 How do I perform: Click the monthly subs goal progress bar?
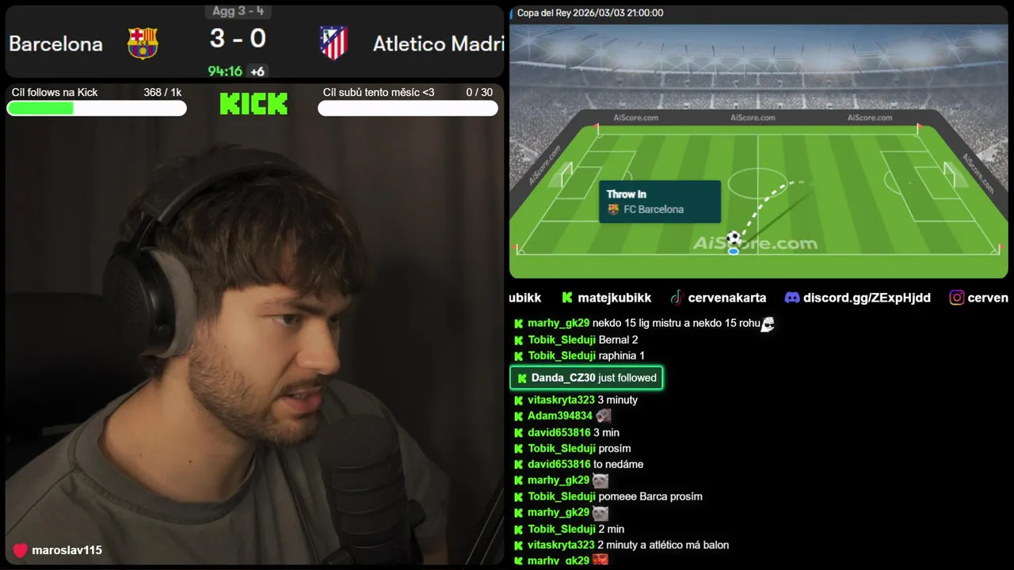point(408,108)
